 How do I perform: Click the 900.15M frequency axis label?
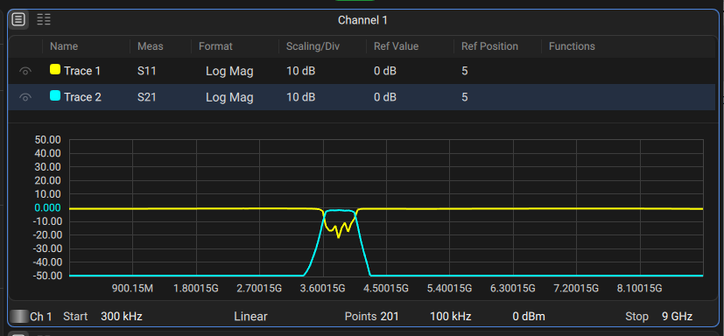(132, 289)
